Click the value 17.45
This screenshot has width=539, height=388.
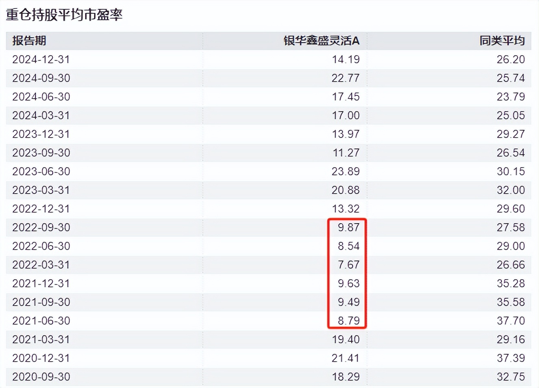[x=346, y=97]
